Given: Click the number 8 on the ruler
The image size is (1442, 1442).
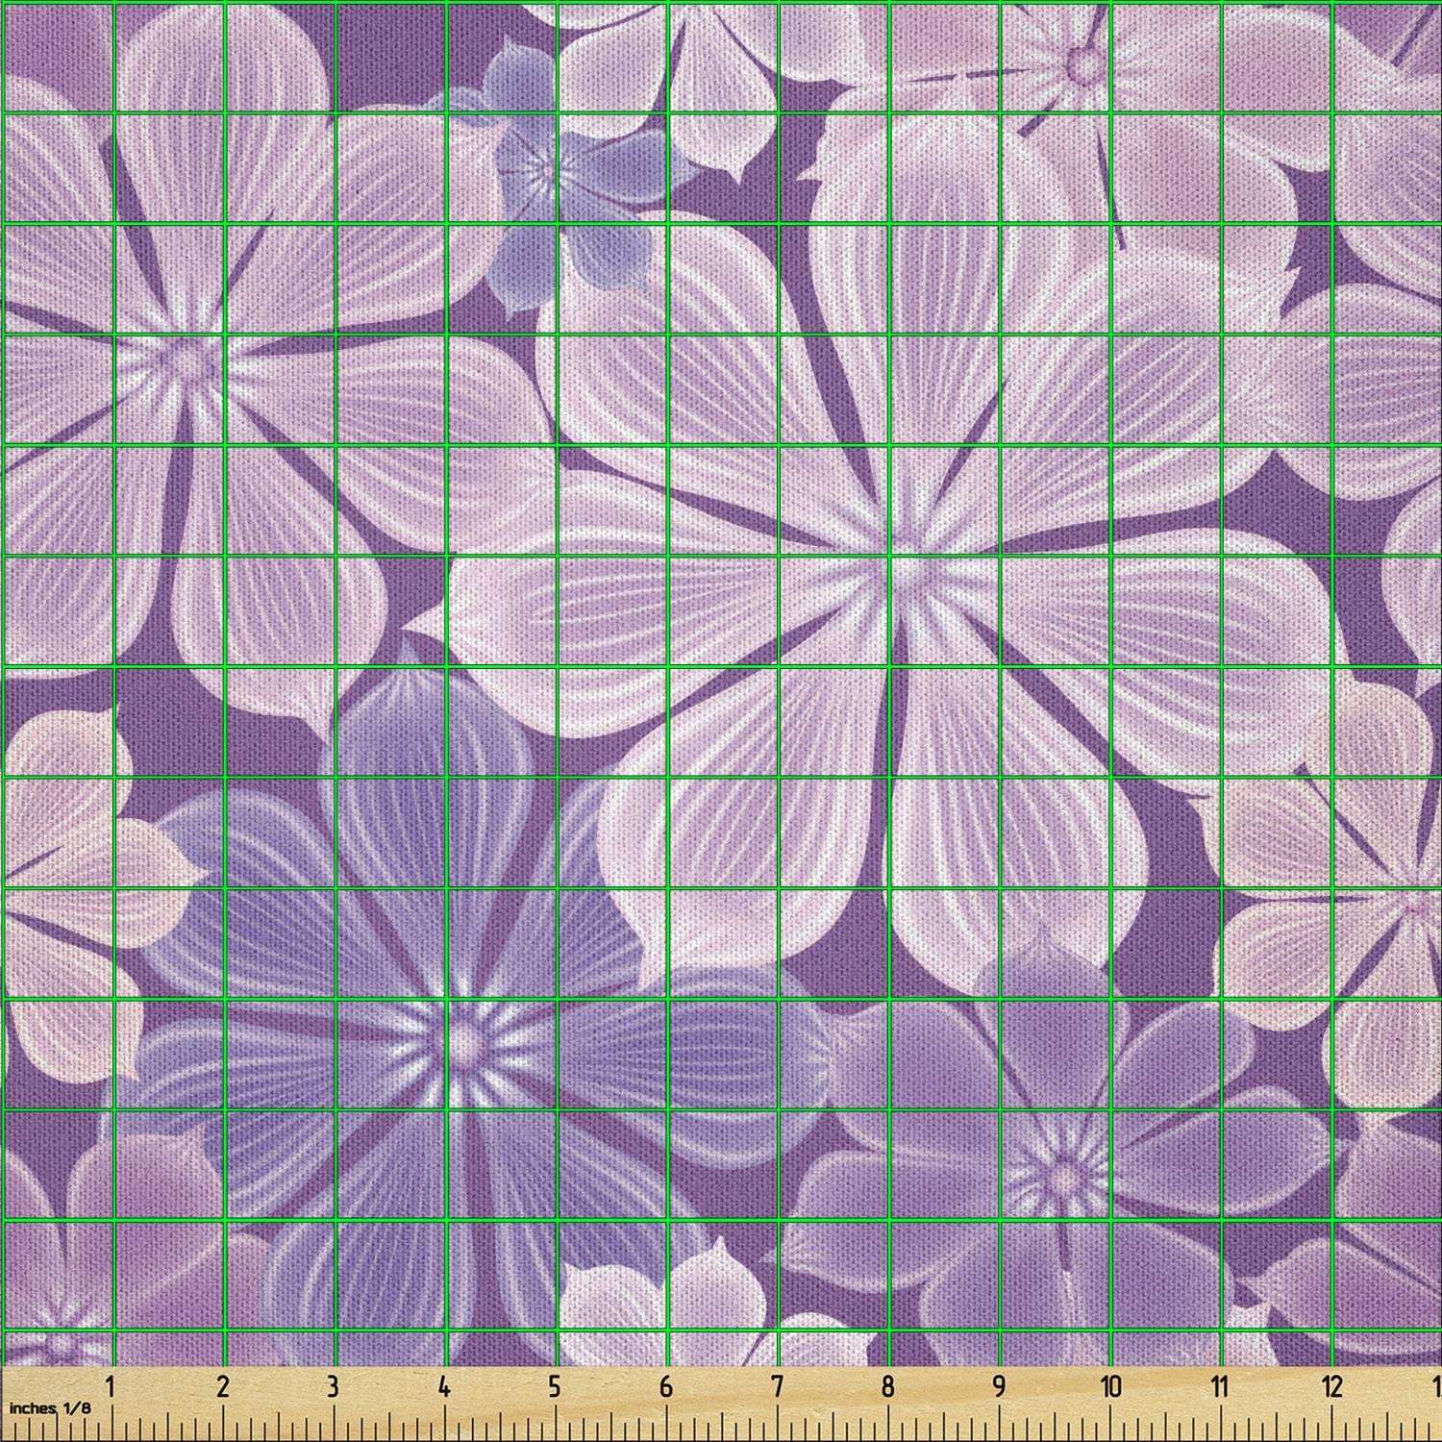Looking at the screenshot, I should (887, 1387).
